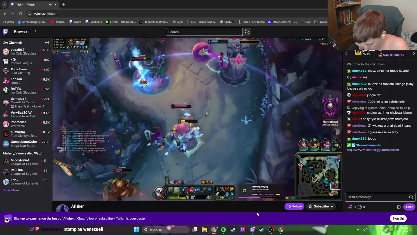The width and height of the screenshot is (417, 235).
Task: Open VeryBadSCAV channel in sidebar
Action: click(x=26, y=115)
